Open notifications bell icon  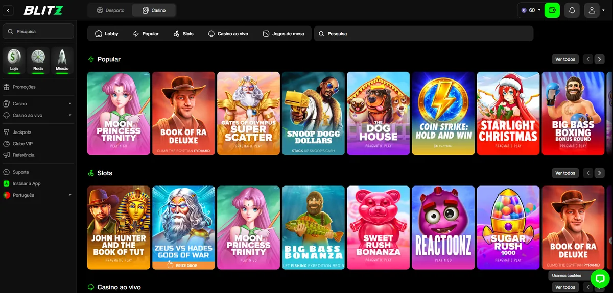tap(572, 10)
